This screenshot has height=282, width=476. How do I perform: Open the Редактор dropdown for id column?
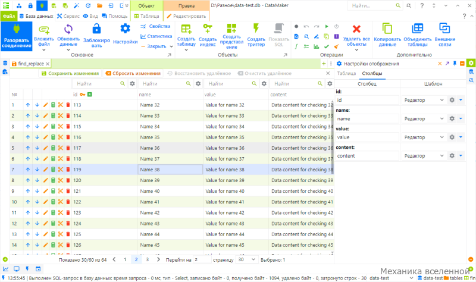[x=424, y=100]
